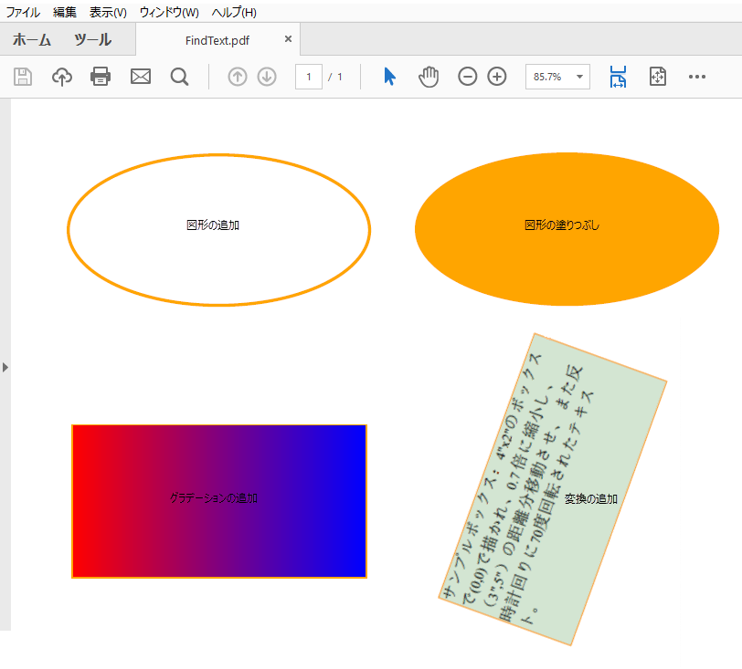Expand the left navigation pane arrow

coord(5,368)
